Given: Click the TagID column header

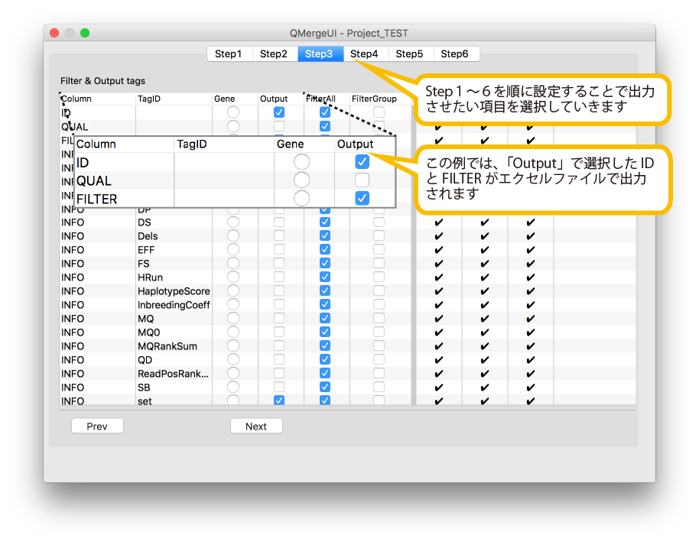Looking at the screenshot, I should 149,99.
